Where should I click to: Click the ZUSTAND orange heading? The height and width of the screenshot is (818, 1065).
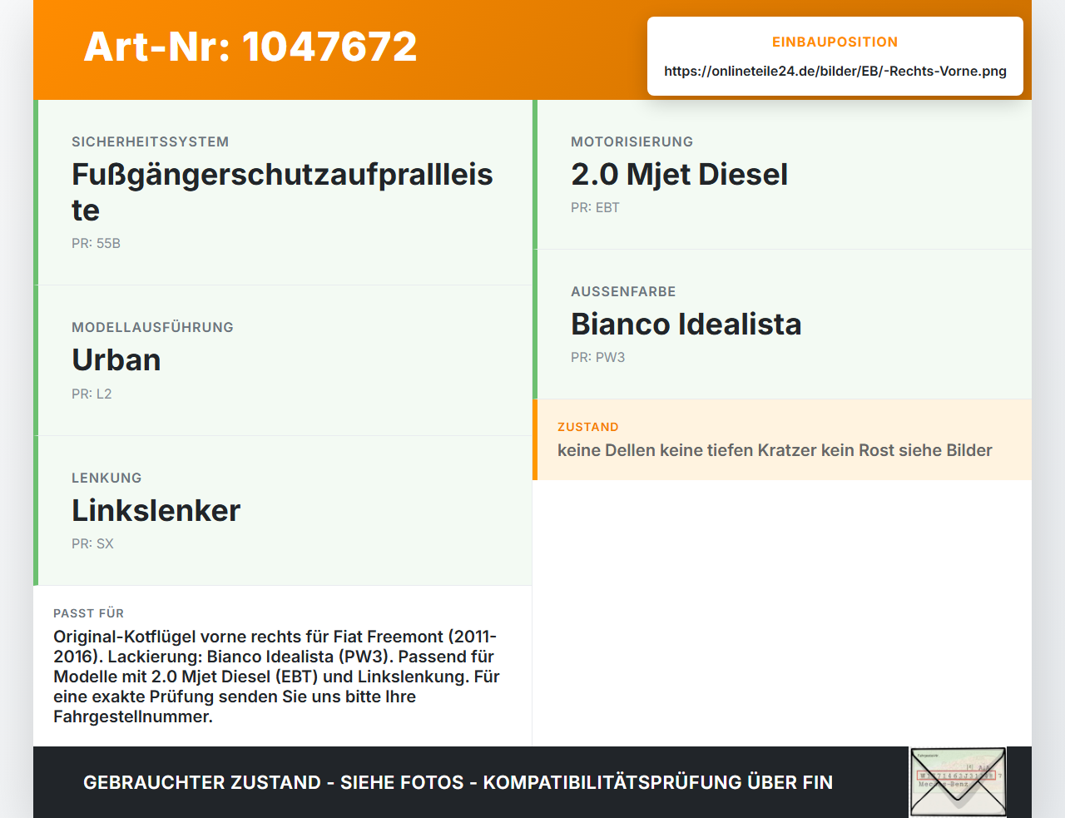tap(587, 427)
